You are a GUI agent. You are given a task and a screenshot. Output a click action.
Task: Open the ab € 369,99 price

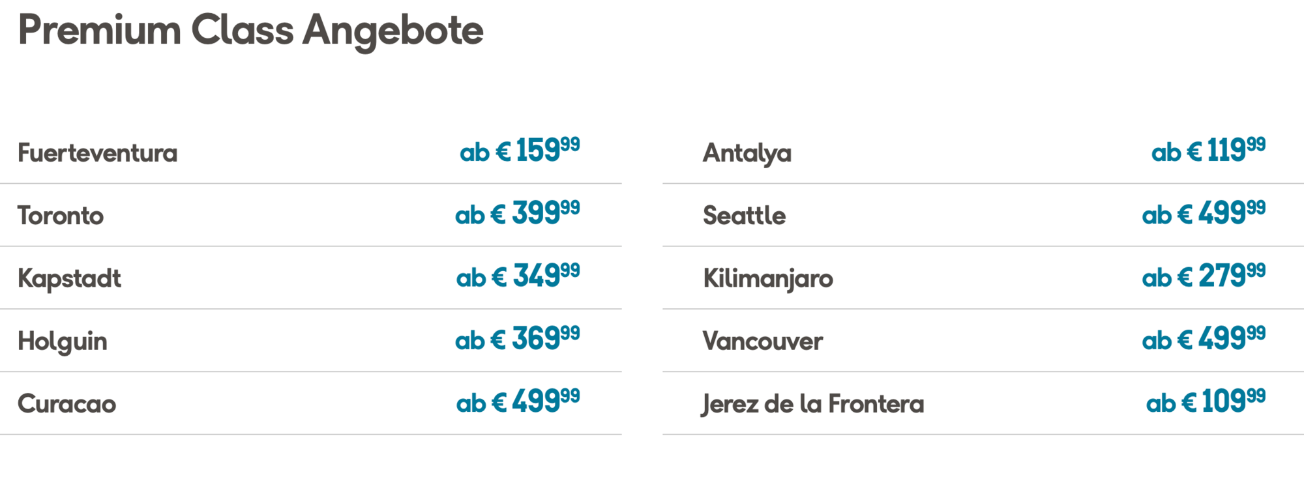(x=518, y=339)
